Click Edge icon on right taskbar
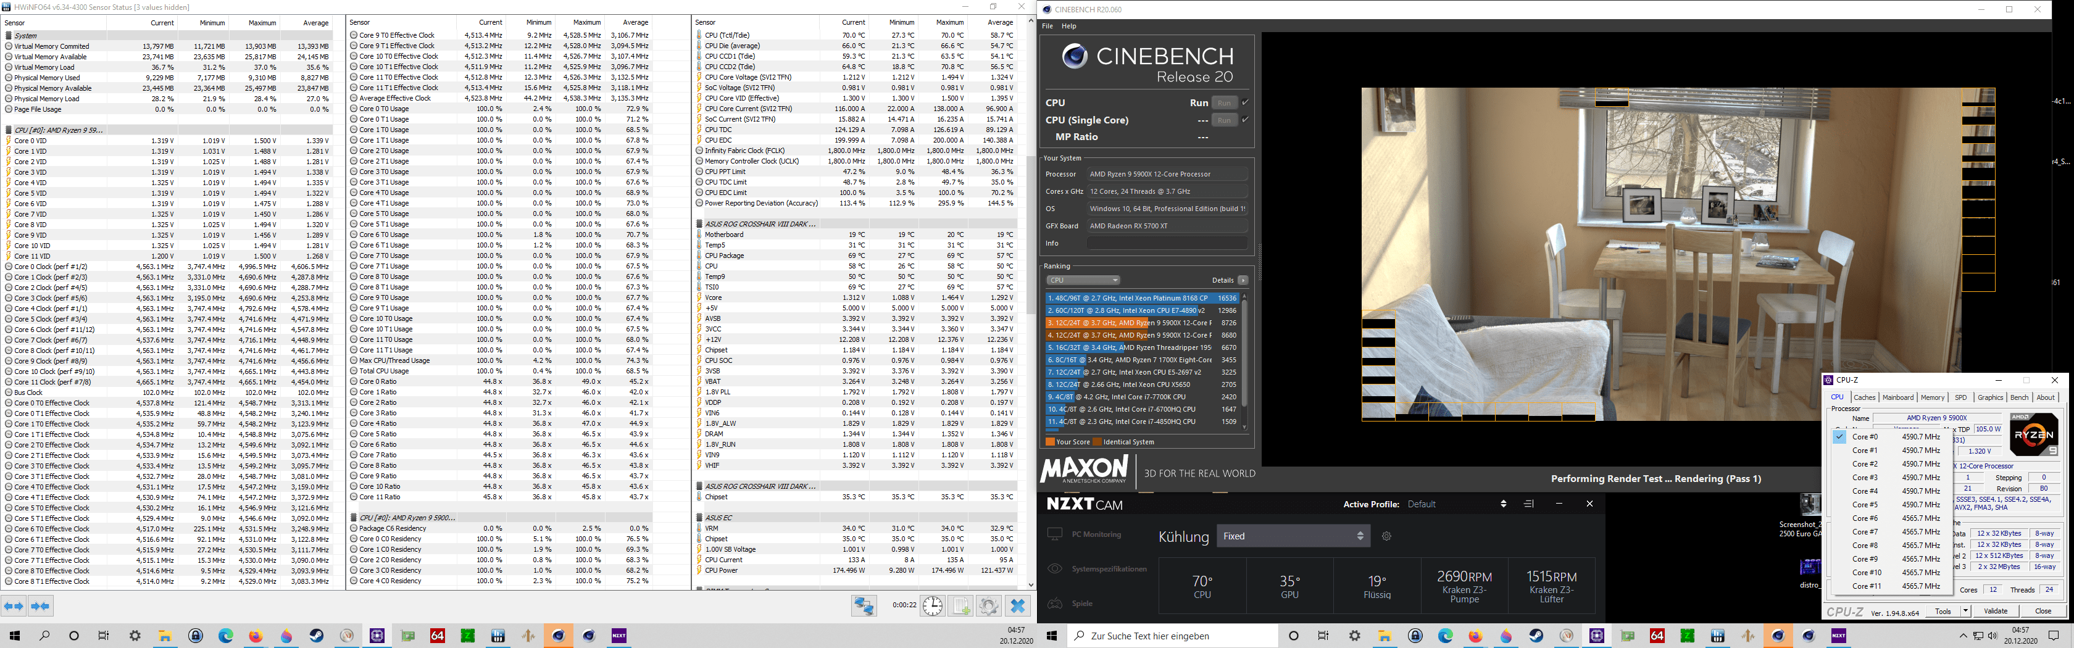 1445,636
